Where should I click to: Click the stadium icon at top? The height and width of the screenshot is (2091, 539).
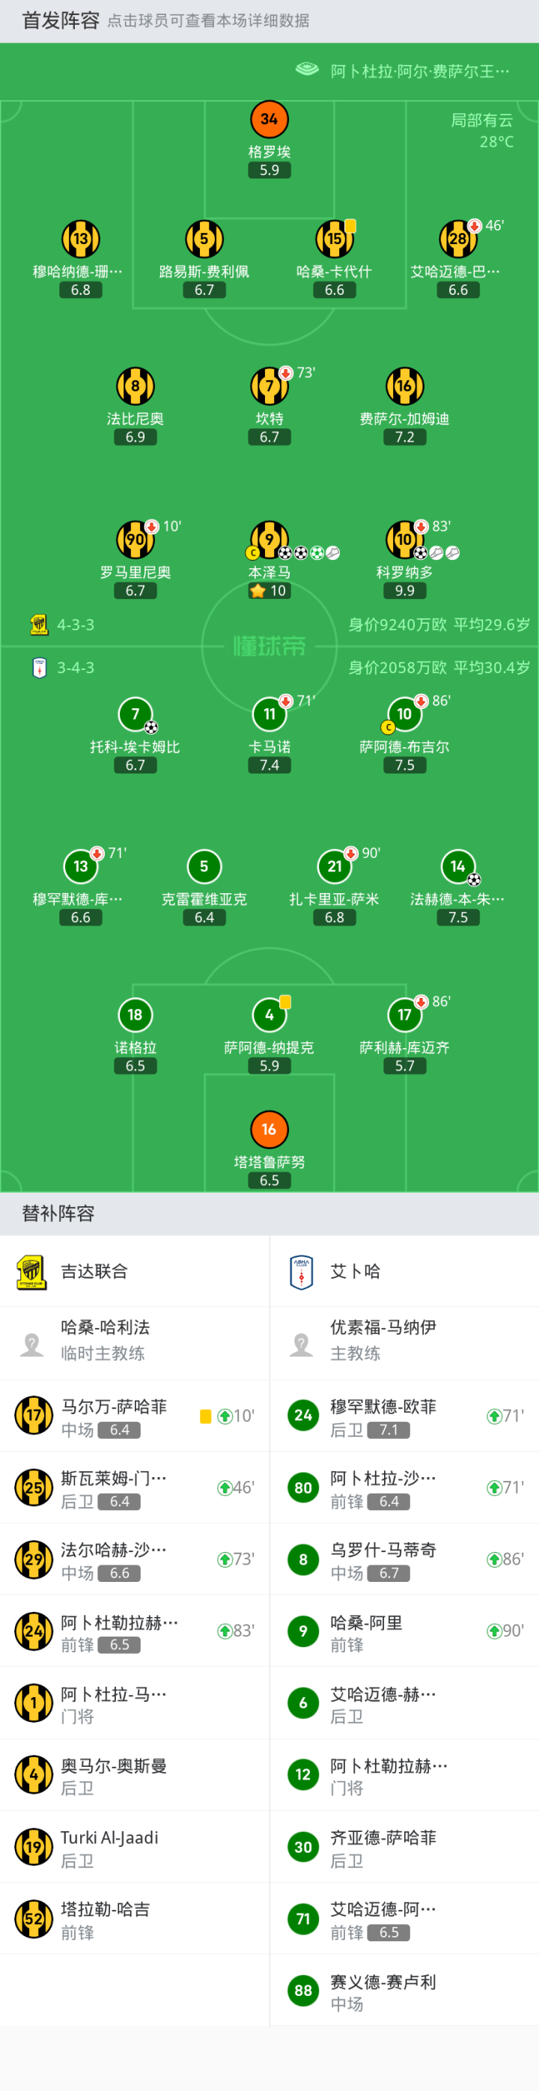(307, 70)
